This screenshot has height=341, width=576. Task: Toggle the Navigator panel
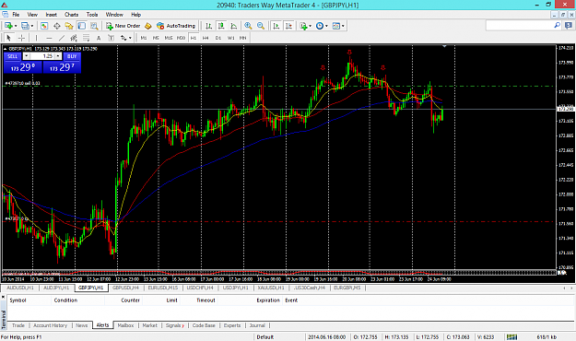coord(69,26)
